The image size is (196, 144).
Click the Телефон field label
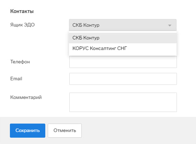point(20,62)
